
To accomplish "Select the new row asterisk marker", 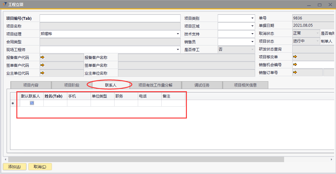I will click(13, 103).
